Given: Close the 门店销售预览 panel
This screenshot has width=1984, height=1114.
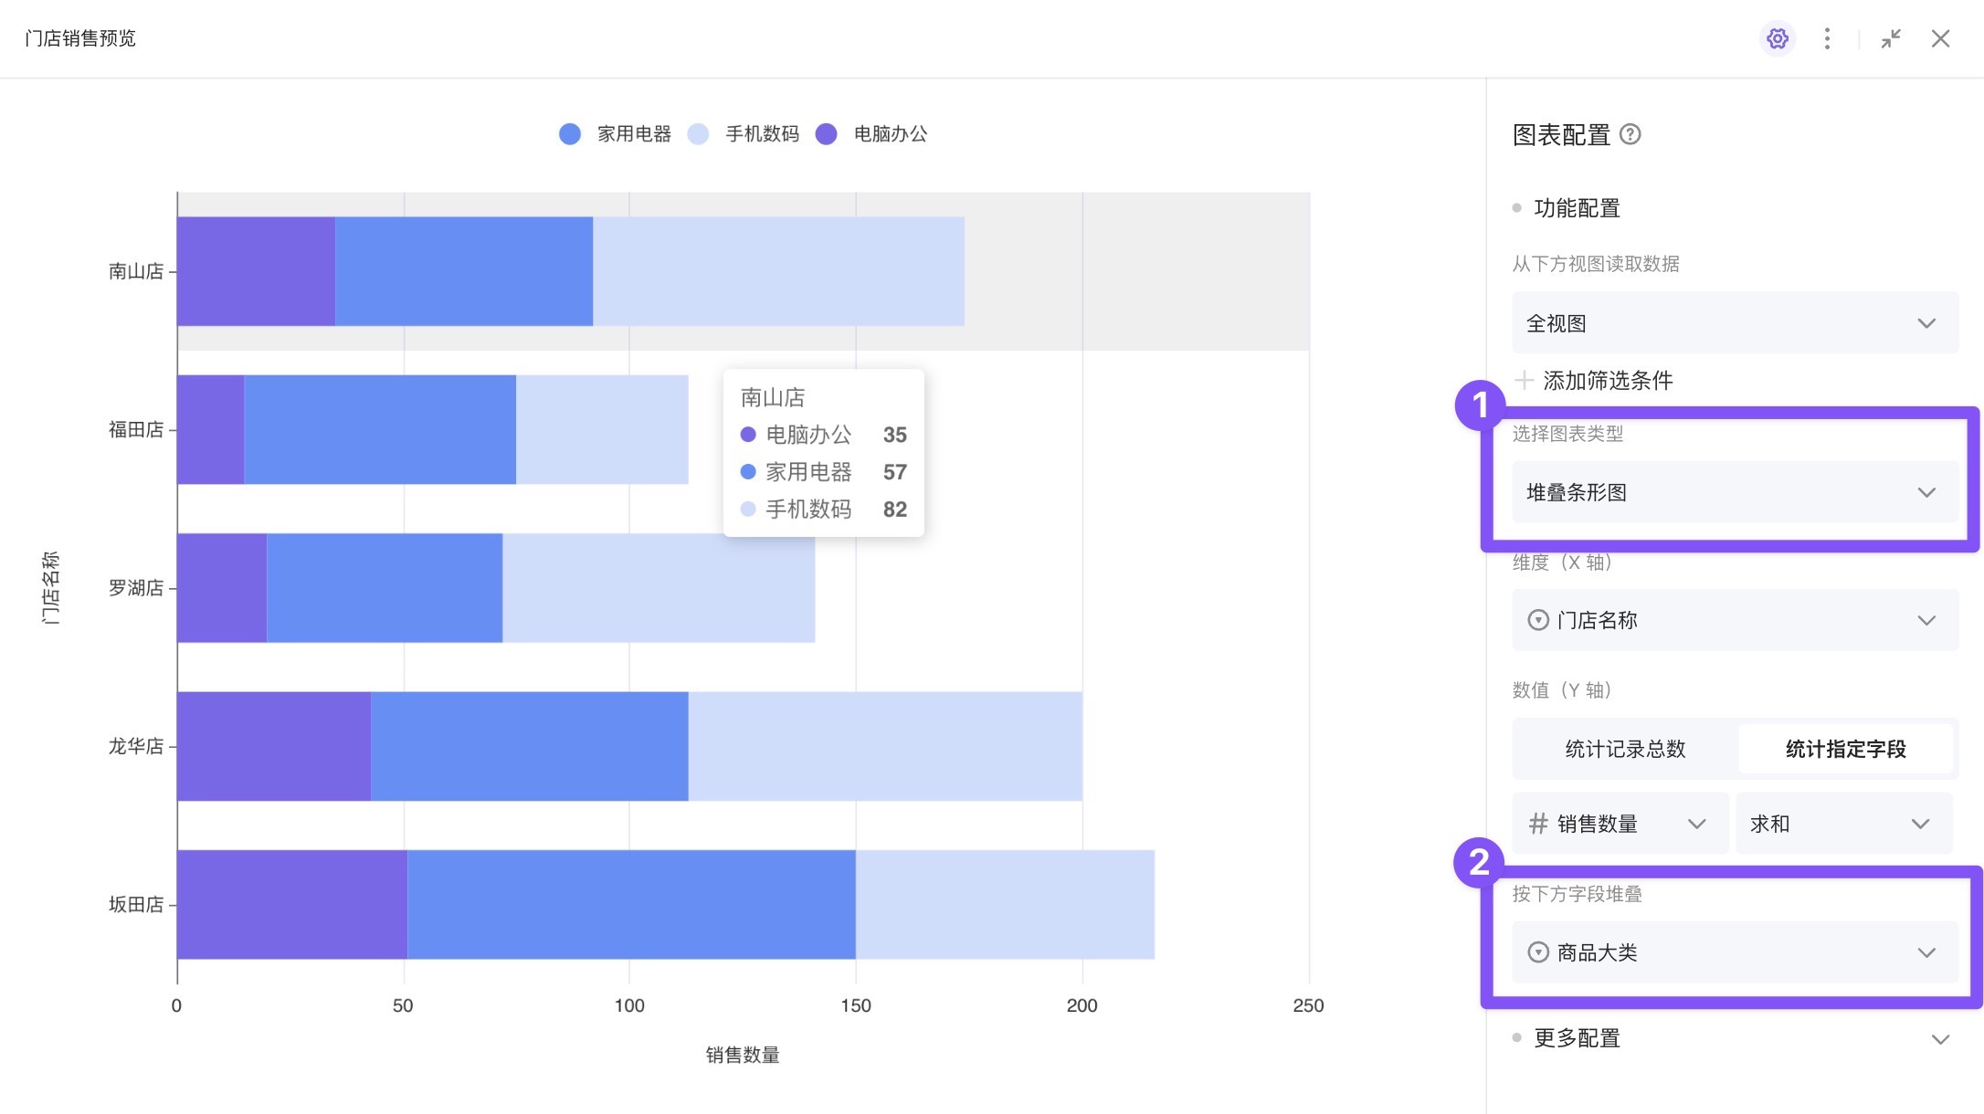Looking at the screenshot, I should 1941,38.
